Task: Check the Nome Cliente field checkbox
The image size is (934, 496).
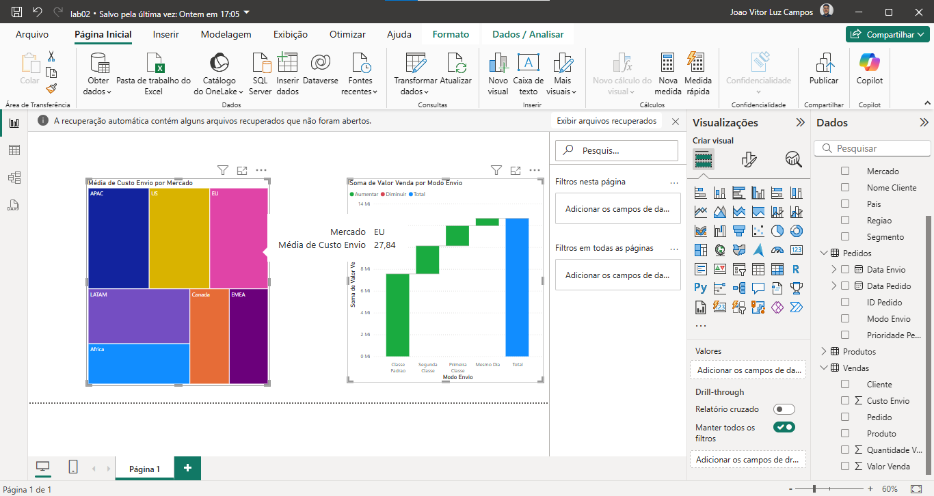Action: pos(845,188)
